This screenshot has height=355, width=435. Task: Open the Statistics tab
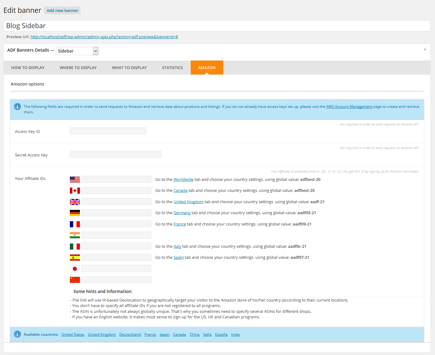pyautogui.click(x=172, y=68)
